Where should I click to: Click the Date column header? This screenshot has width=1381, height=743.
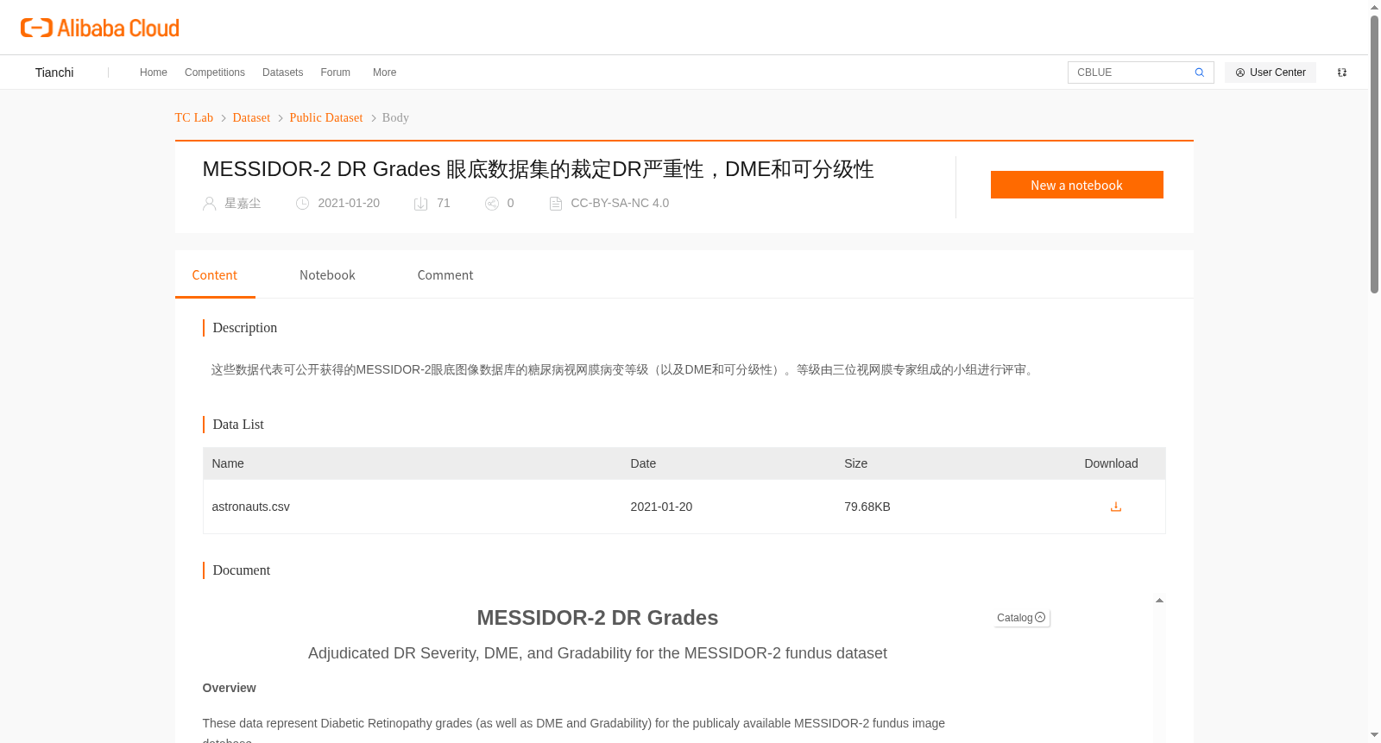click(x=643, y=463)
